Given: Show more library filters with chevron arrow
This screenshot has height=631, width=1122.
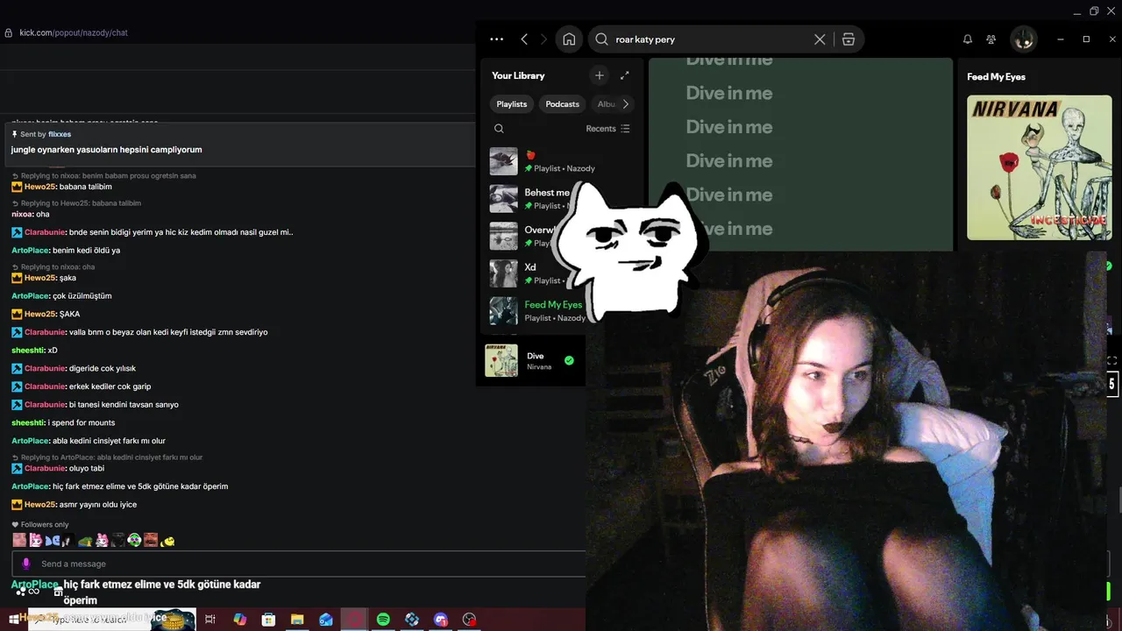Looking at the screenshot, I should [x=626, y=104].
